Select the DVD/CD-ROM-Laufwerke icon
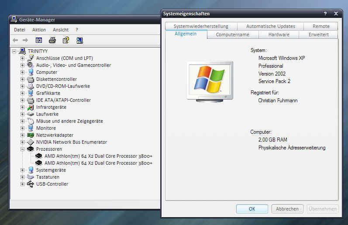The width and height of the screenshot is (348, 225). [x=31, y=86]
